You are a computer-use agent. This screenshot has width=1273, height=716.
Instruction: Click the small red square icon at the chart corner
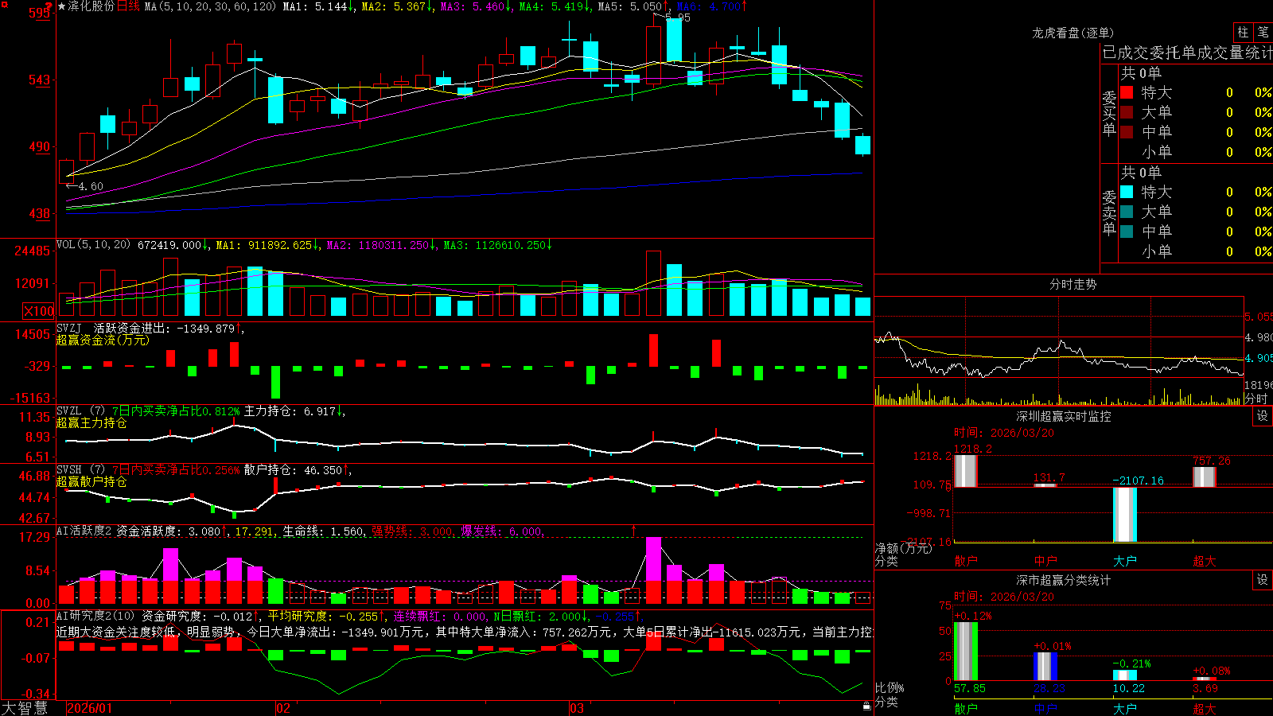[x=4, y=4]
